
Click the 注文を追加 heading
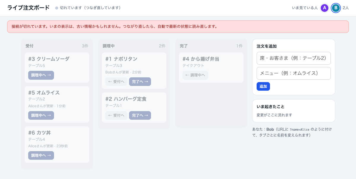pyautogui.click(x=267, y=46)
